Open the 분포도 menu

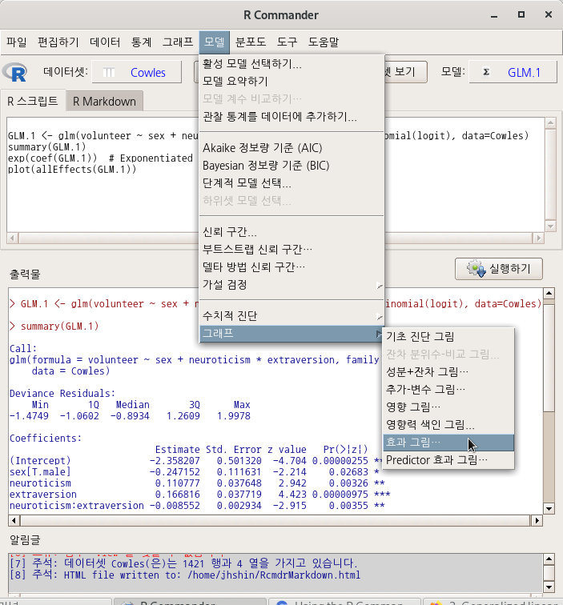(x=251, y=42)
